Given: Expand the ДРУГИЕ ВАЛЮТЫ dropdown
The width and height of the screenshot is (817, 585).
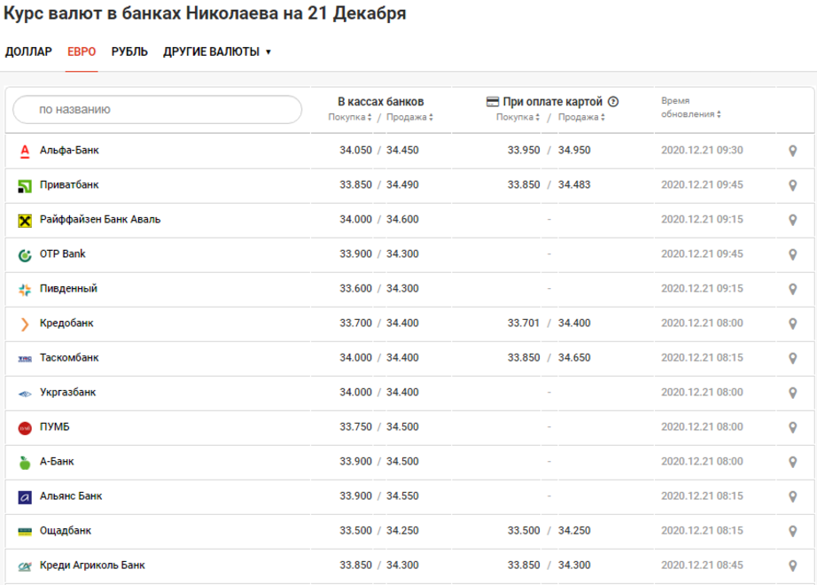Looking at the screenshot, I should [217, 51].
